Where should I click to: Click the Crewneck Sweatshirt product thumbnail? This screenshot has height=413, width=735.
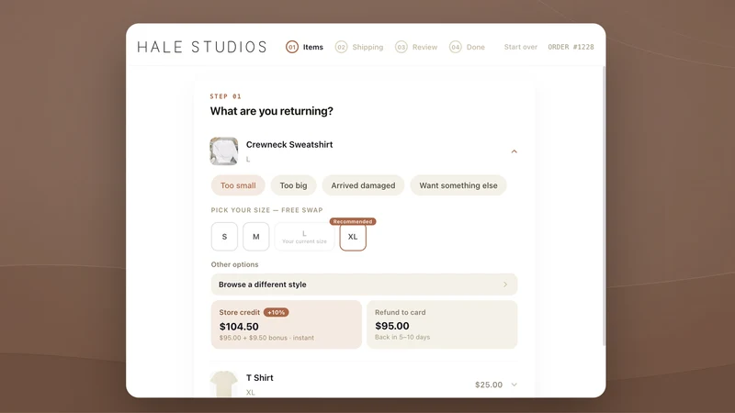click(x=223, y=151)
